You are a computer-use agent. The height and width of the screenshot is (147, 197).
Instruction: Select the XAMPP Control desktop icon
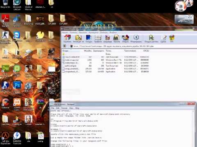[17, 105]
